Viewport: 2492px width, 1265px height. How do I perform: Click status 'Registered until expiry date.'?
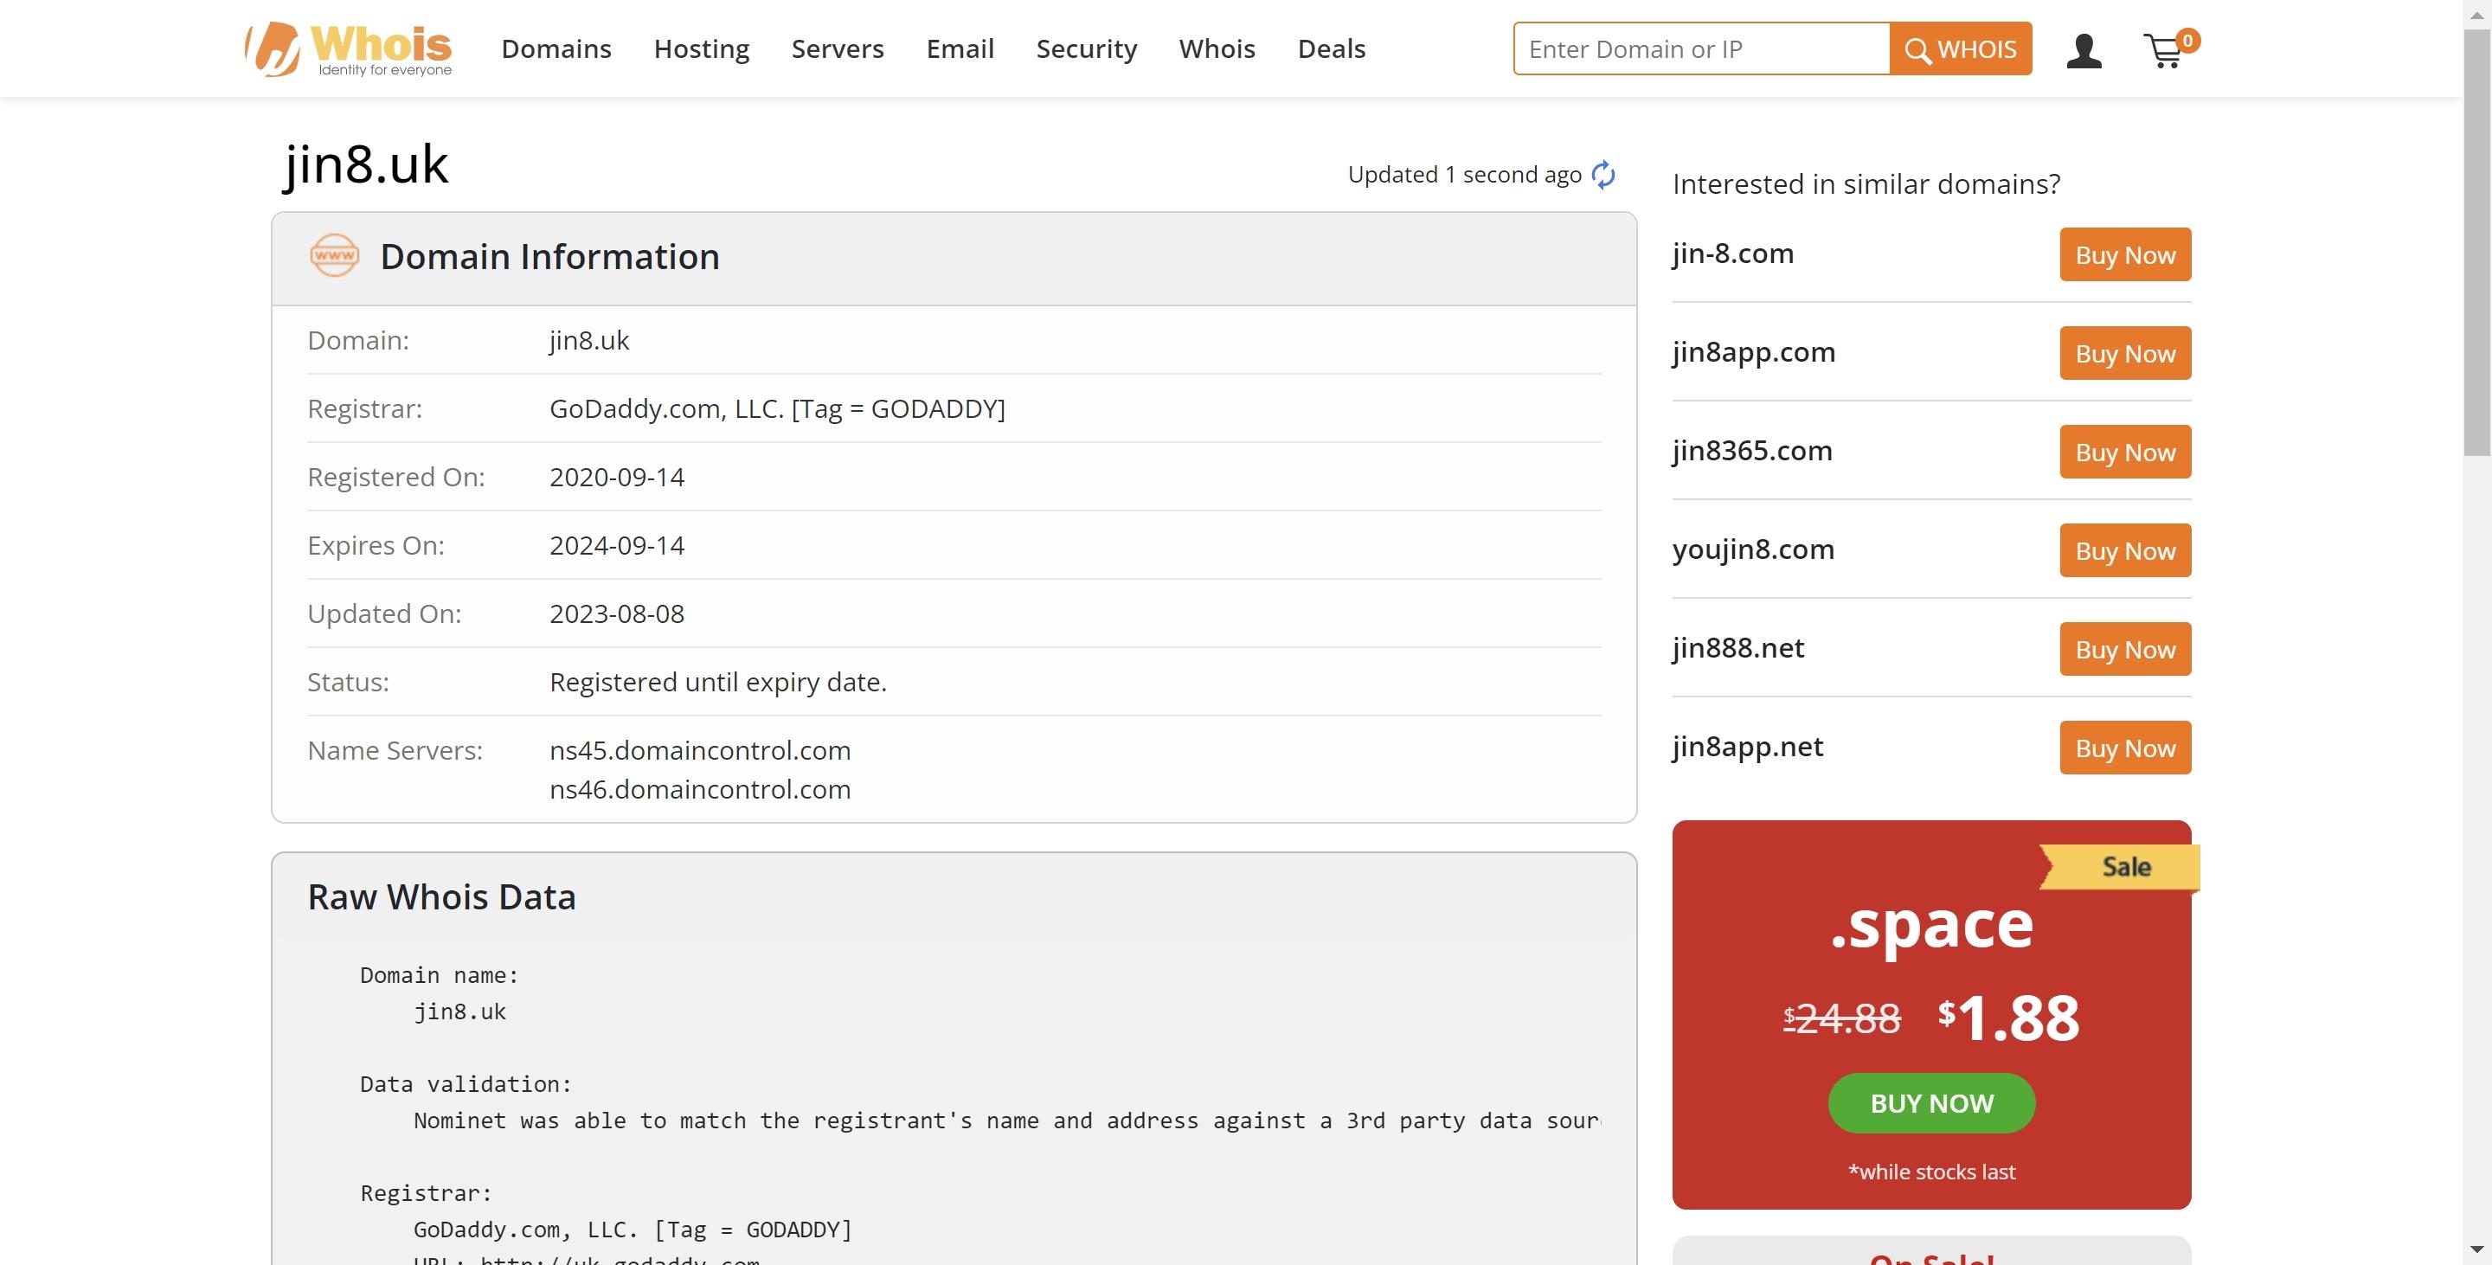coord(718,683)
